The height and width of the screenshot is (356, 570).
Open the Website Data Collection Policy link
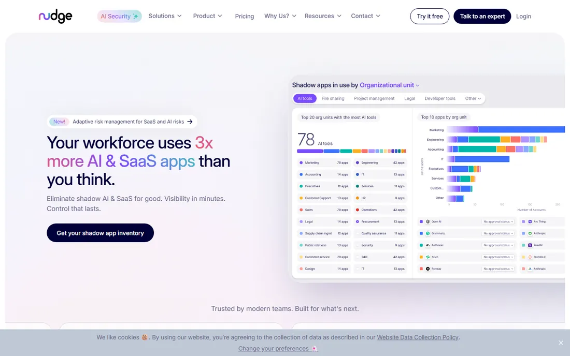[418, 337]
